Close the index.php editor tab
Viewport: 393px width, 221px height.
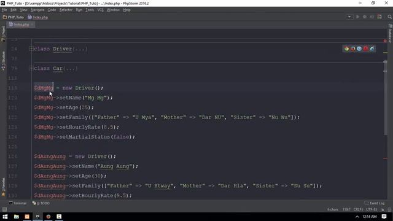tap(32, 25)
